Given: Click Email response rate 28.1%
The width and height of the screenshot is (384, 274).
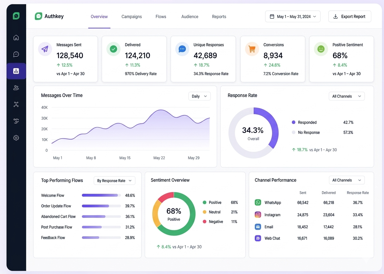Looking at the screenshot, I should 358,227.
